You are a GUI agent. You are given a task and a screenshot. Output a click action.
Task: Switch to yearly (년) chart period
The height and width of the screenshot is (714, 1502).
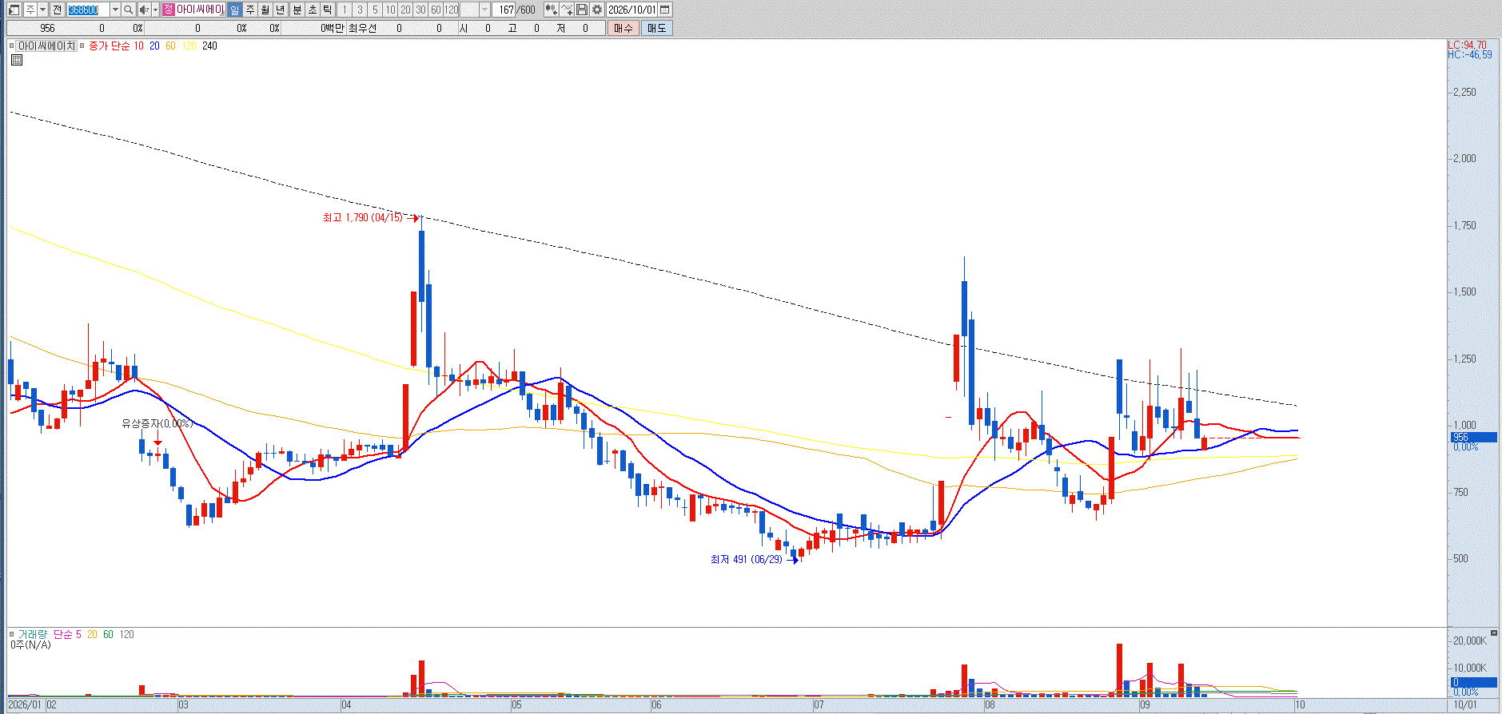click(x=281, y=10)
